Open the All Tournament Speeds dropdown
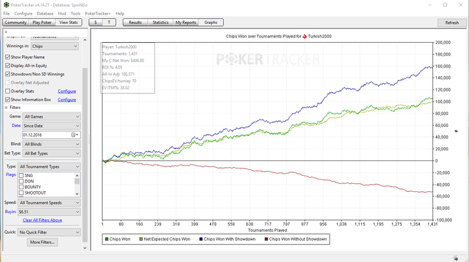 click(49, 203)
